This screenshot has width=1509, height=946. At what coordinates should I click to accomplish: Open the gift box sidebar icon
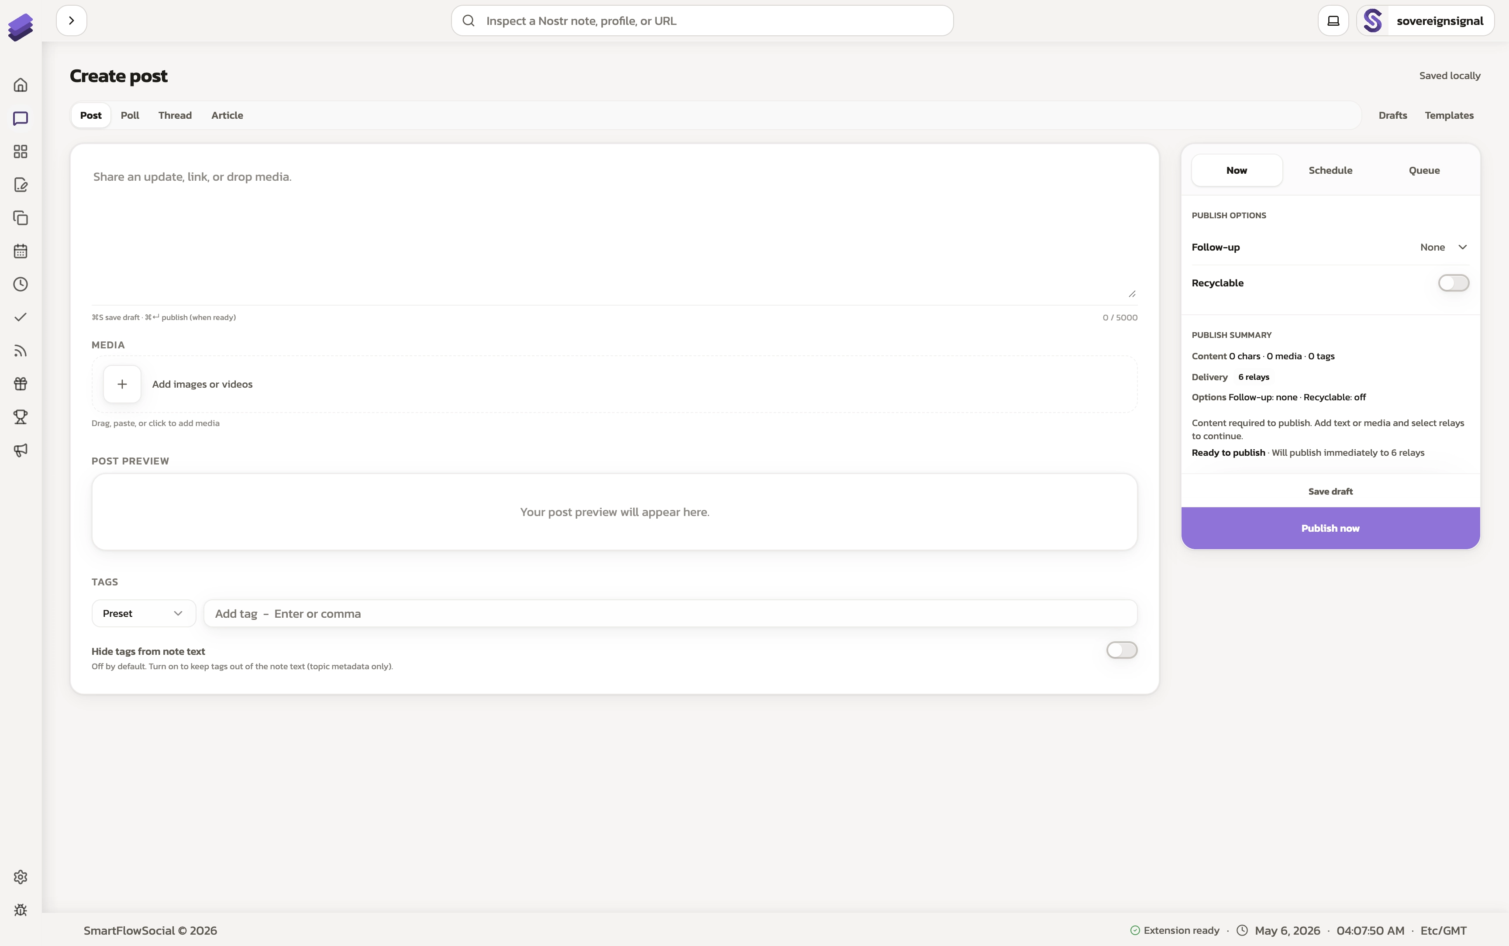[21, 384]
